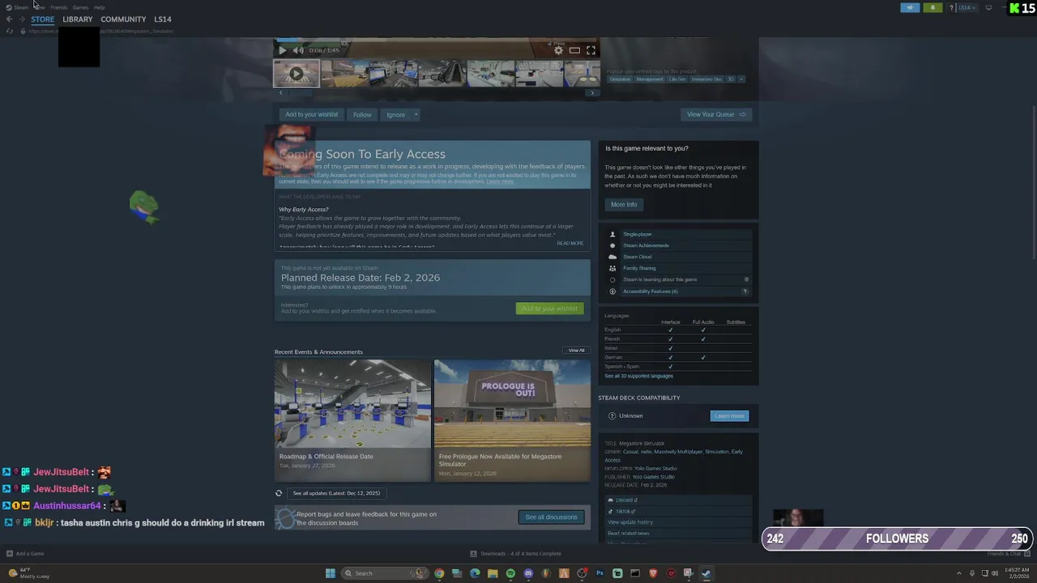Play the game trailer video
1037x583 pixels.
click(x=282, y=50)
